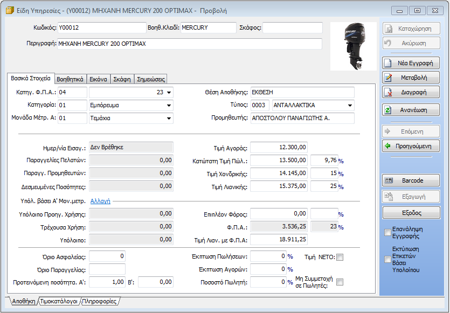The height and width of the screenshot is (313, 450).
Task: Click the Διαγραφή delete button
Action: point(411,92)
